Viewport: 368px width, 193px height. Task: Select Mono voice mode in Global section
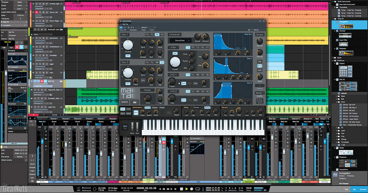(259, 66)
